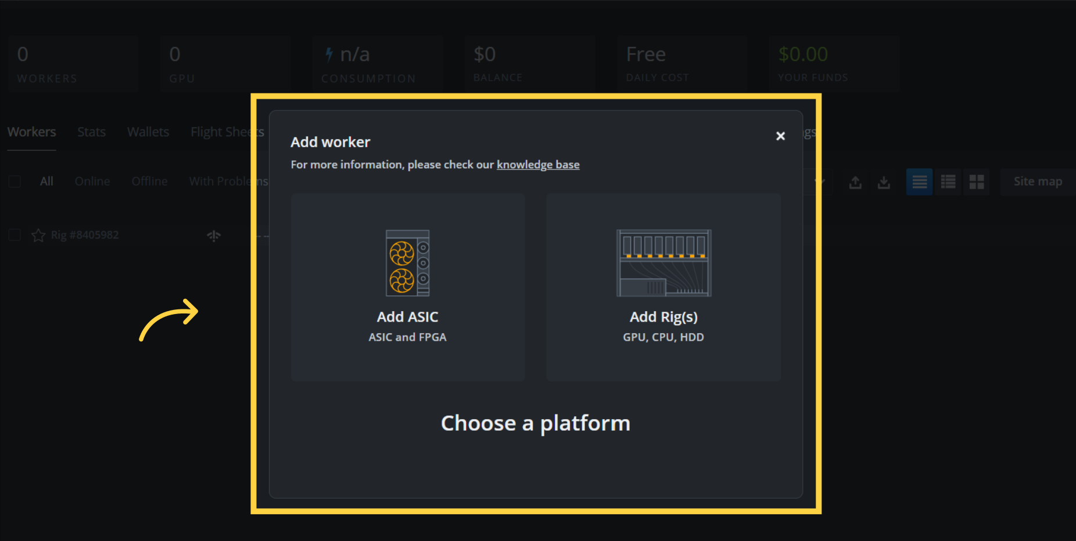Filter workers by Offline status
Screen dimensions: 1076x541
[149, 182]
